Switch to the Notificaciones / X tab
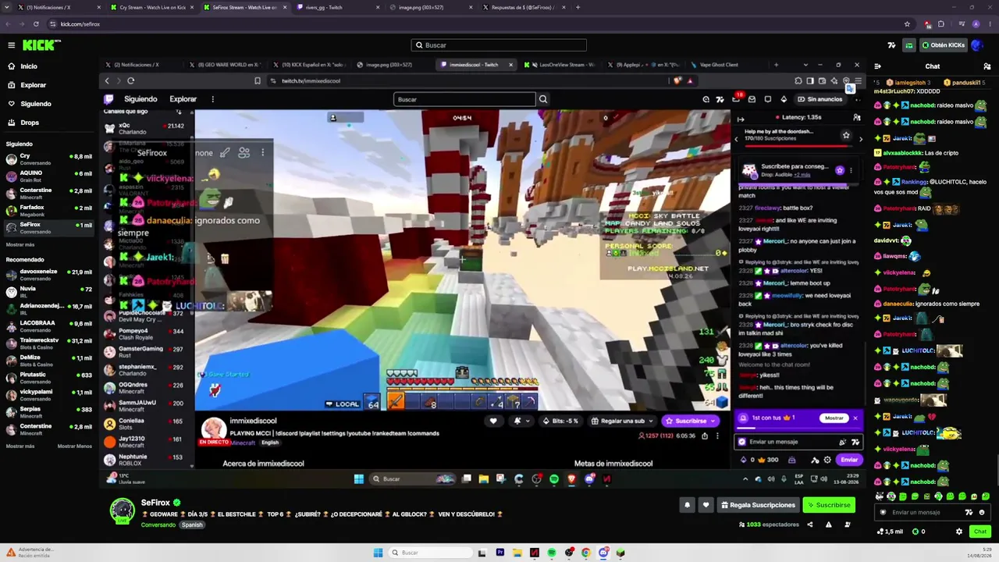 tap(59, 7)
